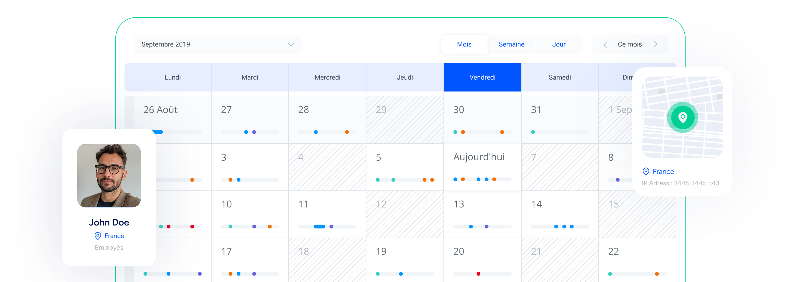Open the day 17 cell

point(250,260)
